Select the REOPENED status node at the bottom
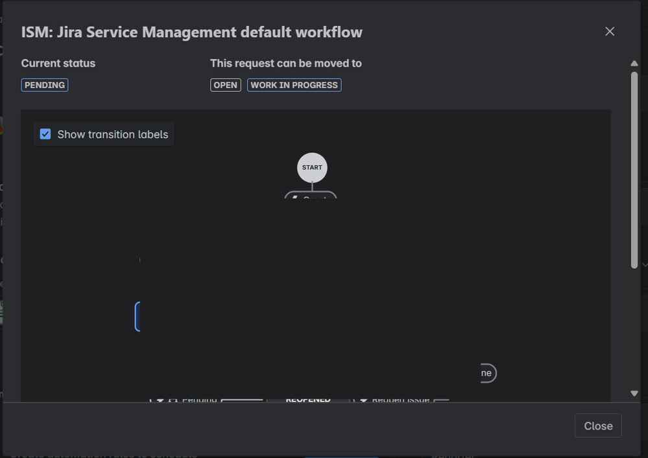This screenshot has width=648, height=458. pyautogui.click(x=307, y=399)
